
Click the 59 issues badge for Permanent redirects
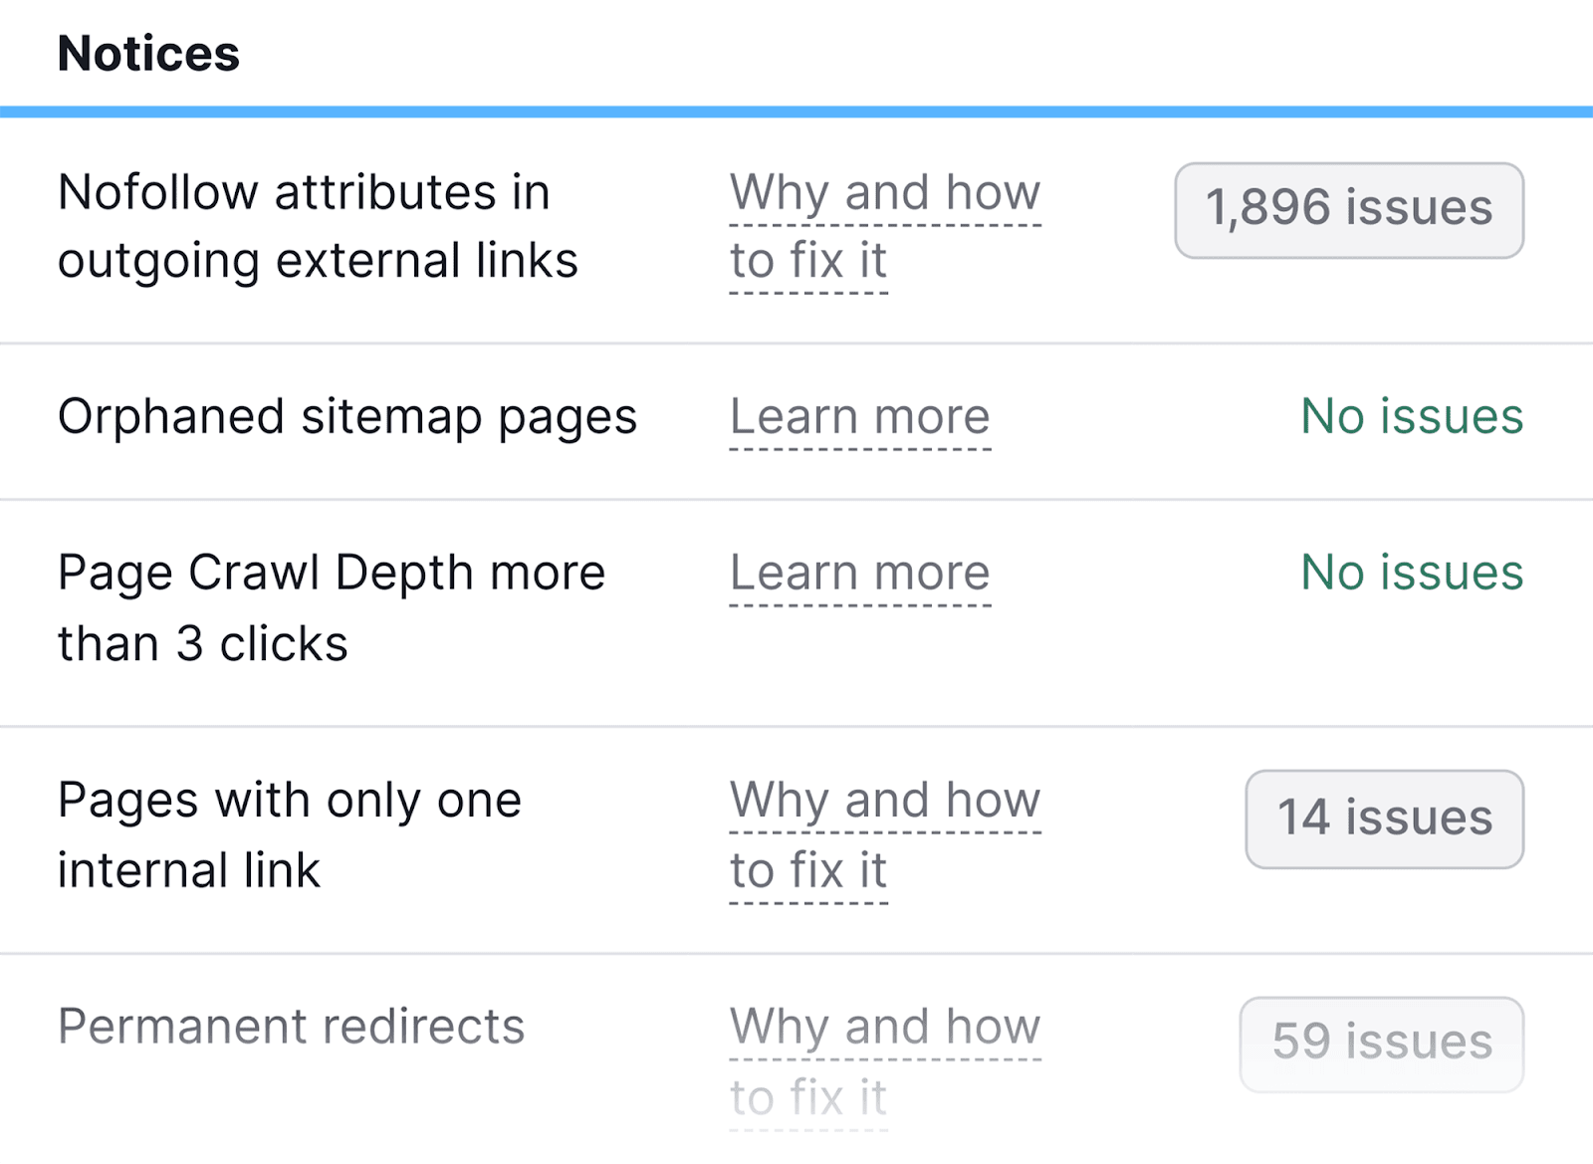tap(1379, 1044)
